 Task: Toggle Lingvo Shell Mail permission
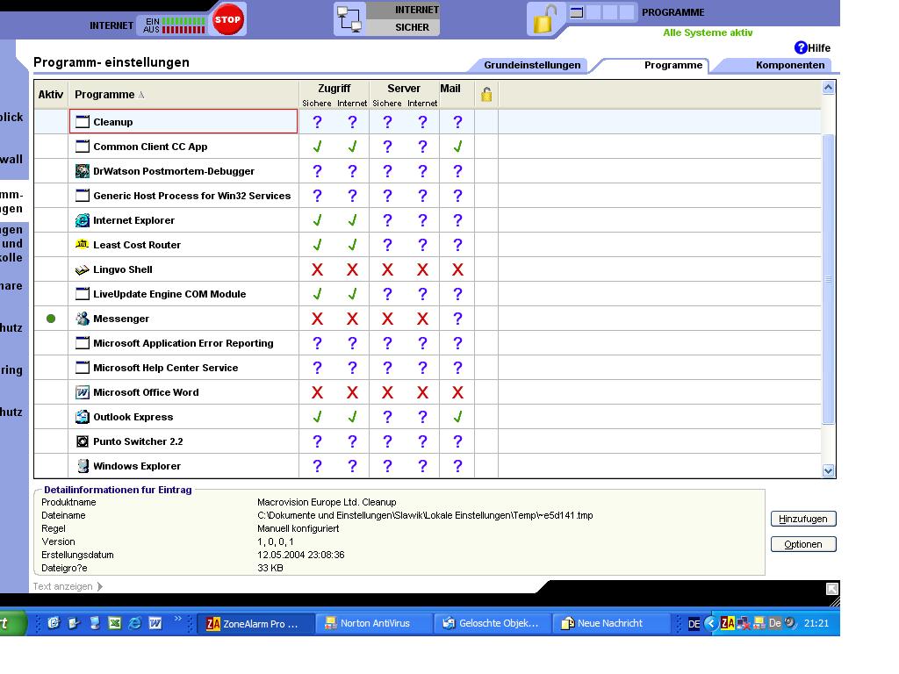[x=457, y=269]
